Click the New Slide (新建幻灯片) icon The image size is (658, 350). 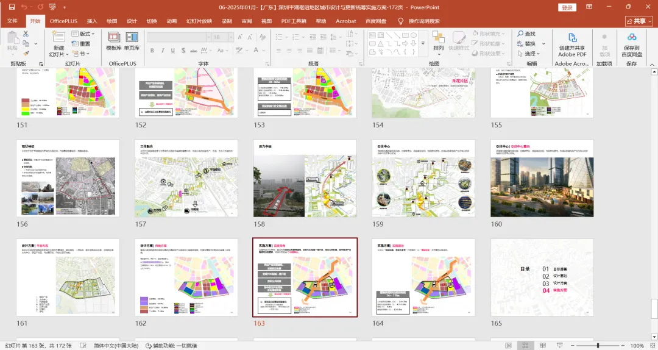(x=58, y=36)
